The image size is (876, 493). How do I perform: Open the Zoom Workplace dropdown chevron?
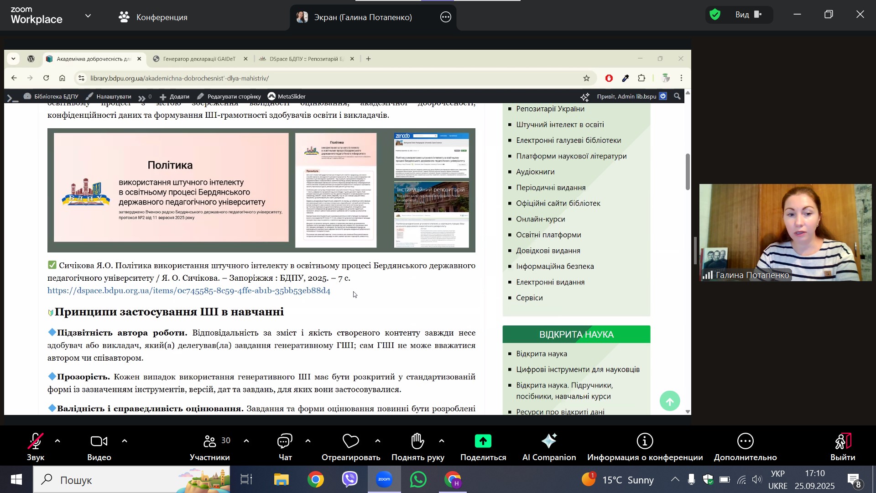88,16
